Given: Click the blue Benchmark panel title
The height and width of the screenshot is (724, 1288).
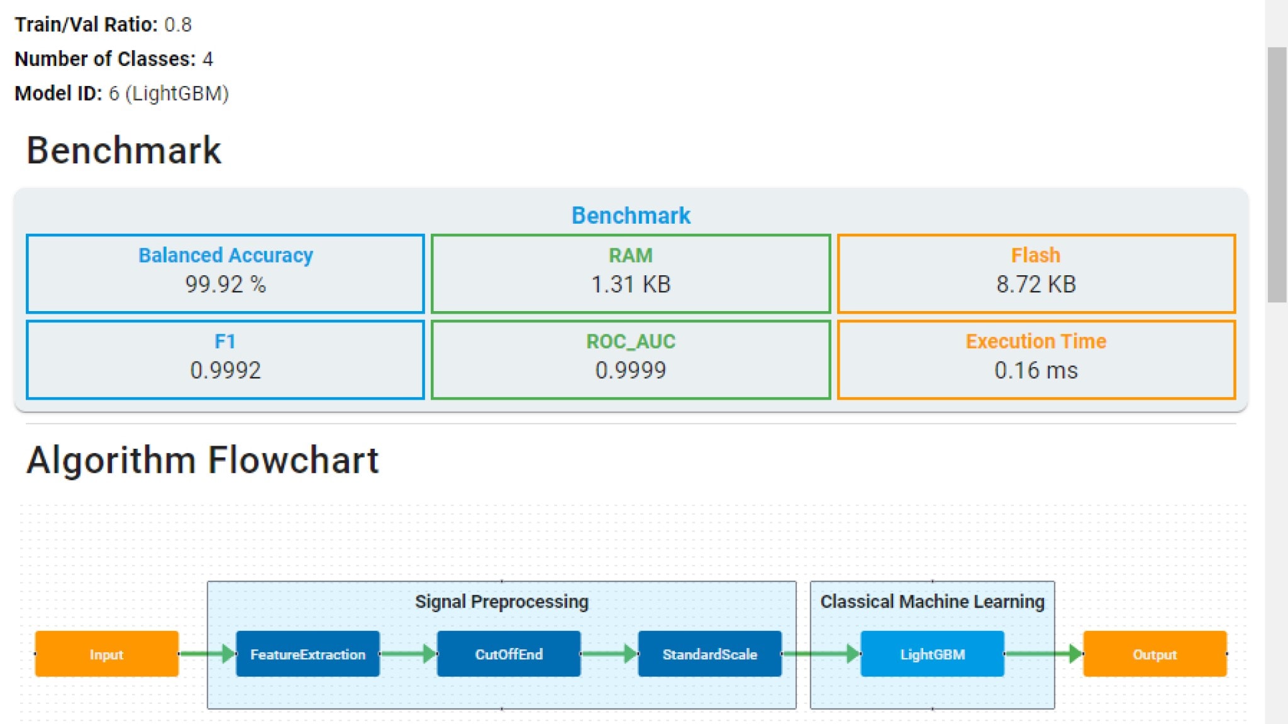Looking at the screenshot, I should (631, 216).
